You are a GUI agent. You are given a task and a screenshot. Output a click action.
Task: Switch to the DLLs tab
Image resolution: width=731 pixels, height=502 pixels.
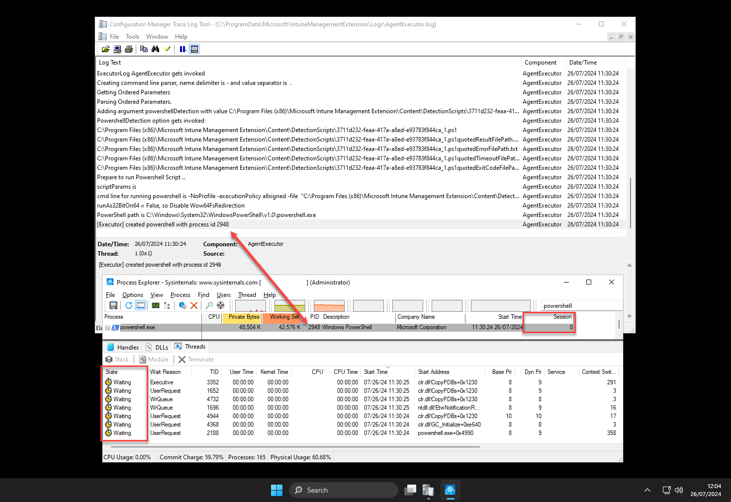(157, 347)
